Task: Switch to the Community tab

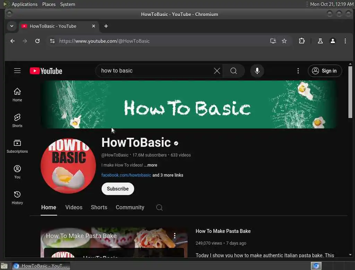Action: point(130,207)
